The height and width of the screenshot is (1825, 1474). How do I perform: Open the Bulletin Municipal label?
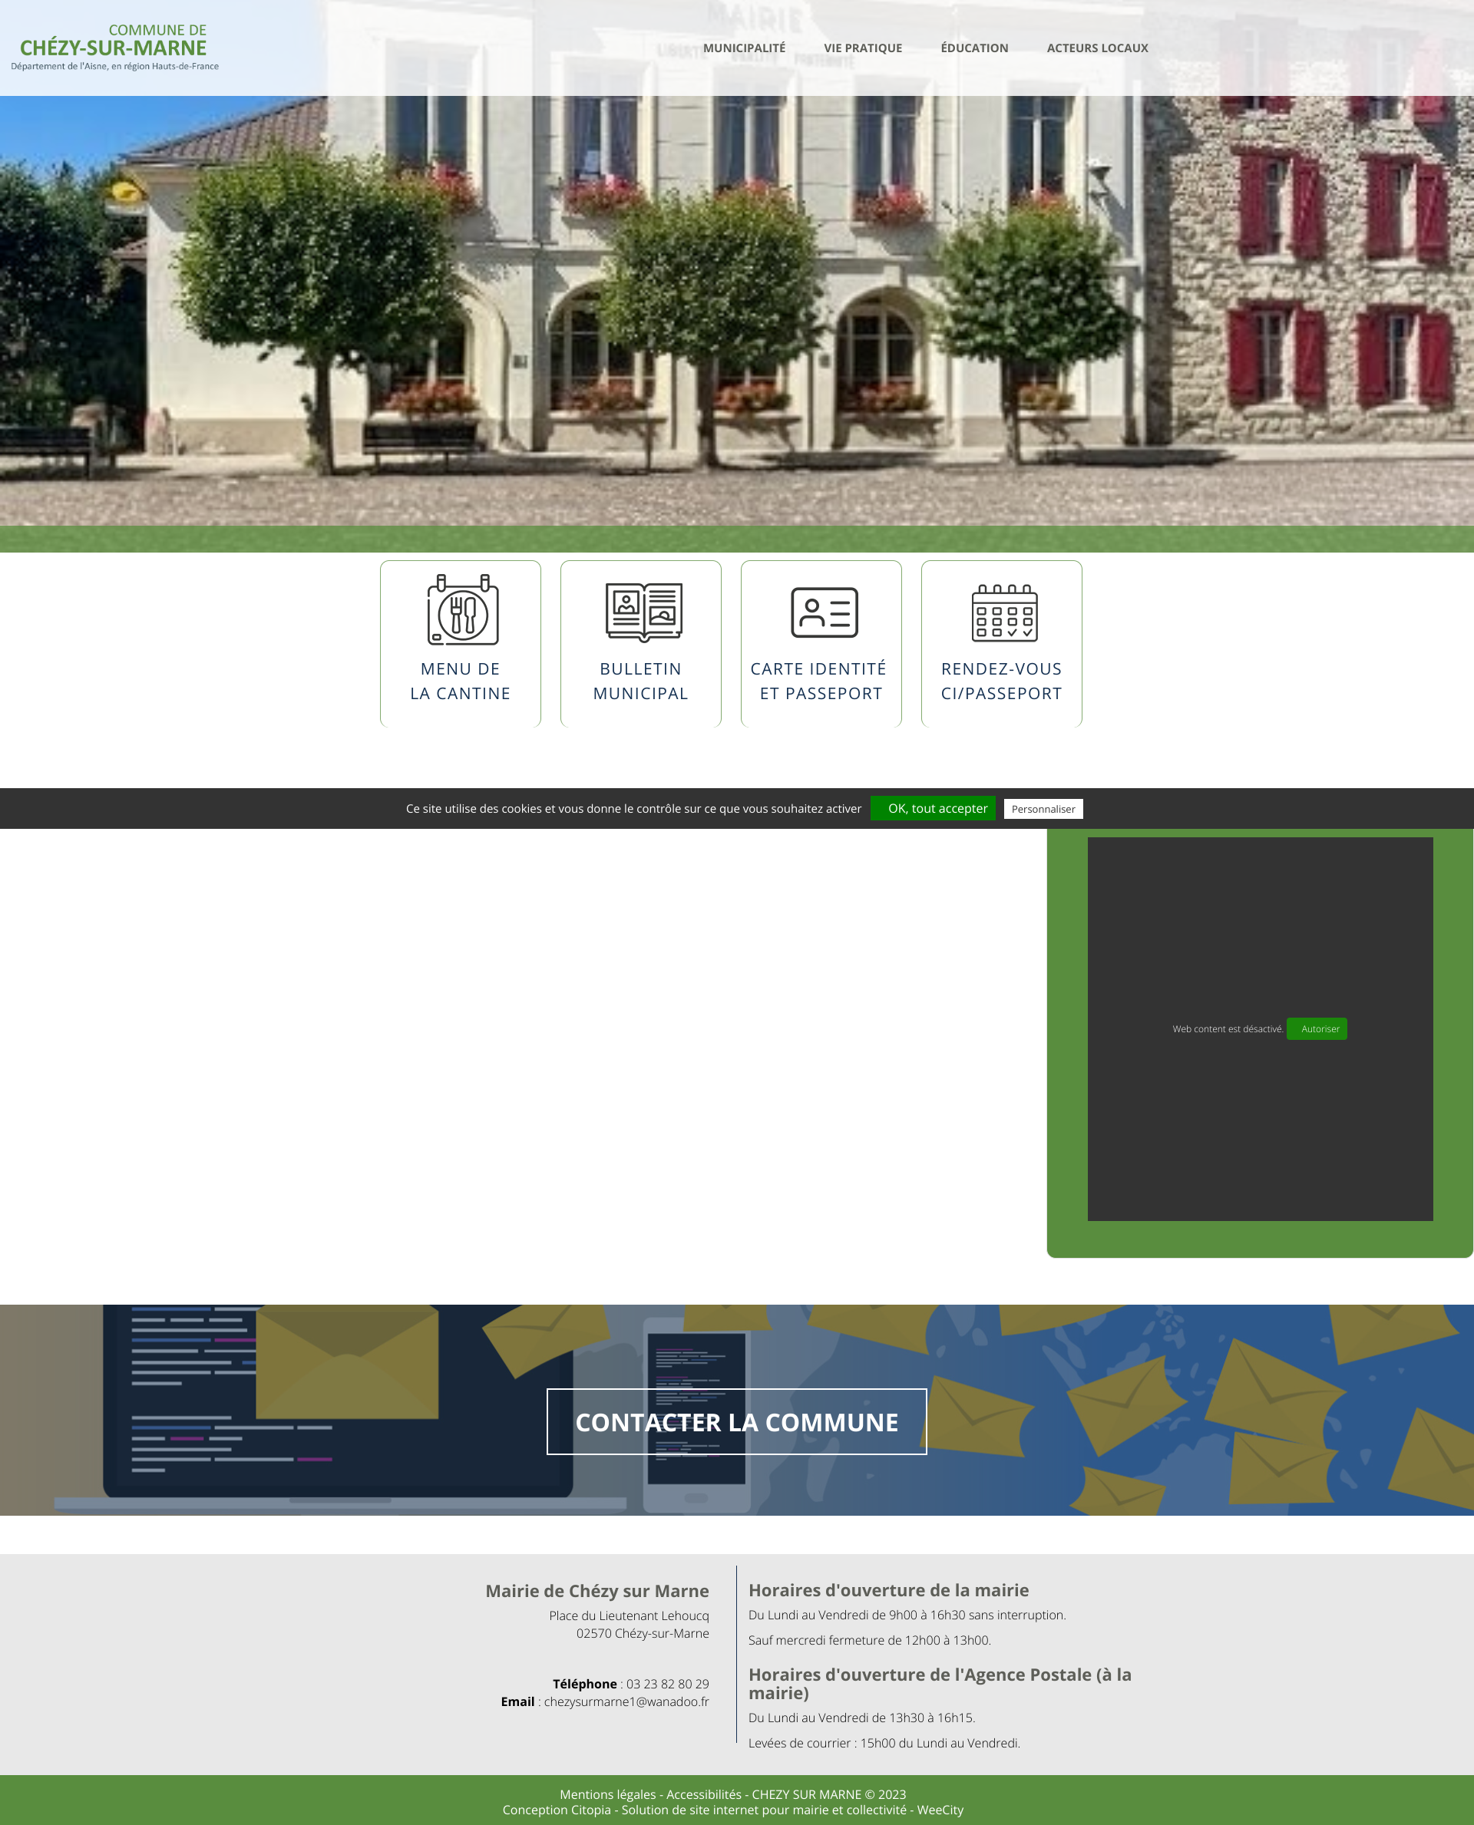(640, 681)
